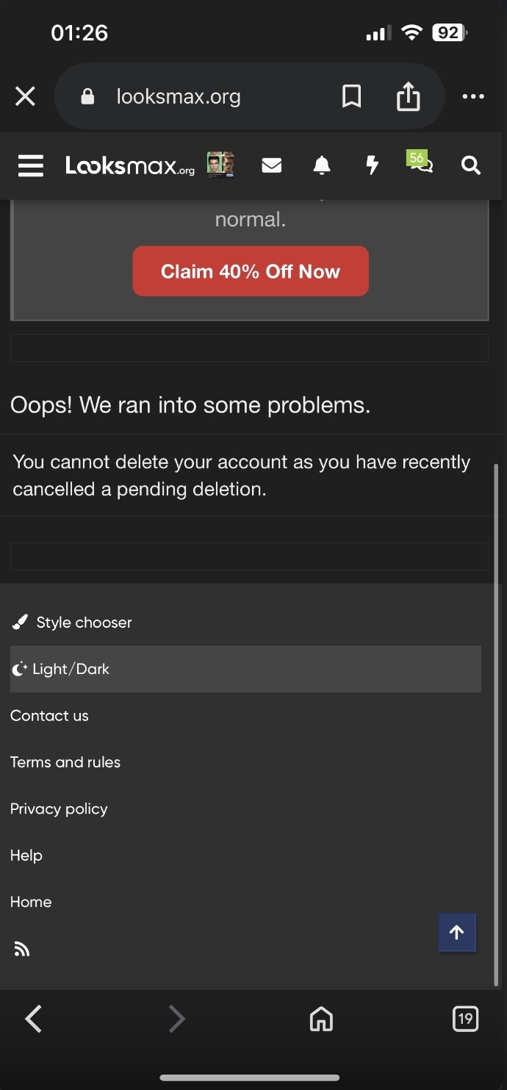
Task: Open the Contact us link
Action: 49,716
